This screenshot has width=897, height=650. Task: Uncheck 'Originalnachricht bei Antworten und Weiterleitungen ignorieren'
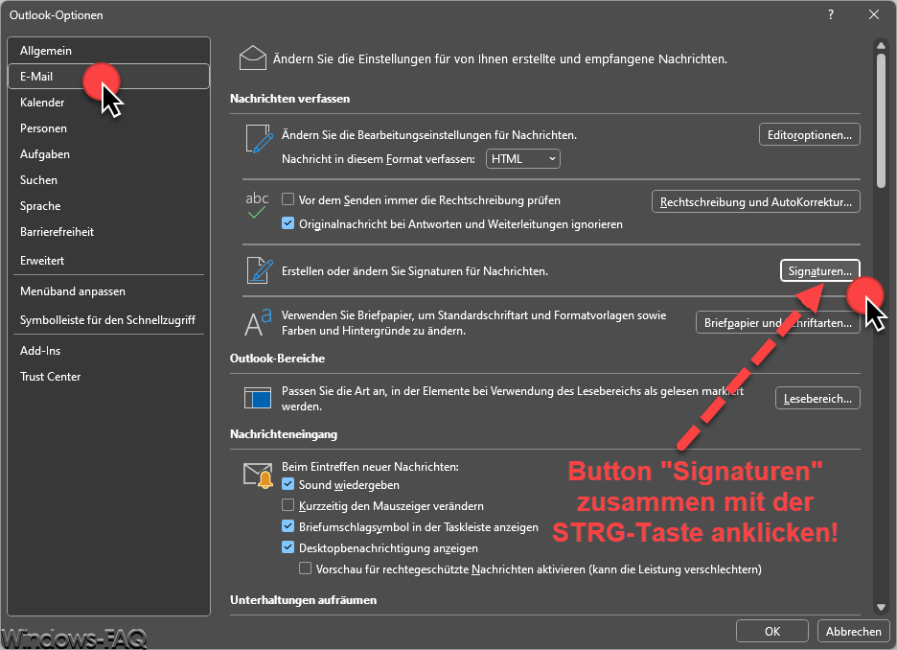tap(288, 223)
